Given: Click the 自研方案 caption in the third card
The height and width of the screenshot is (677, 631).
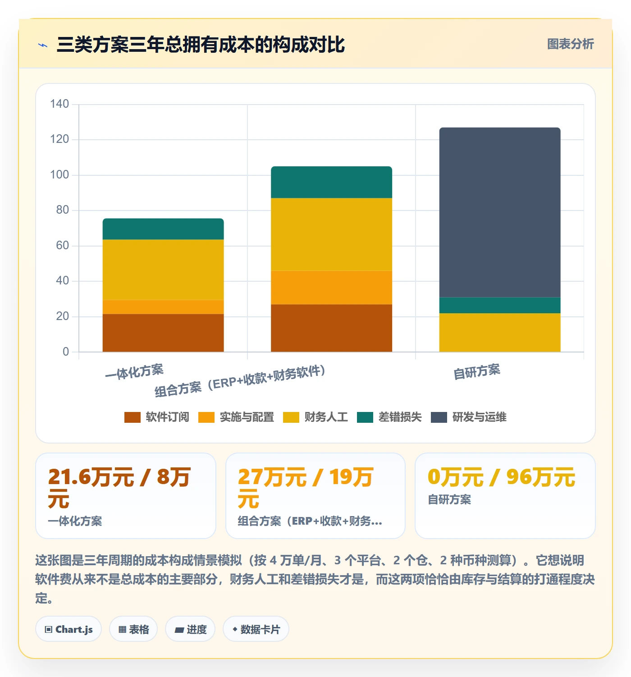Looking at the screenshot, I should pos(449,499).
